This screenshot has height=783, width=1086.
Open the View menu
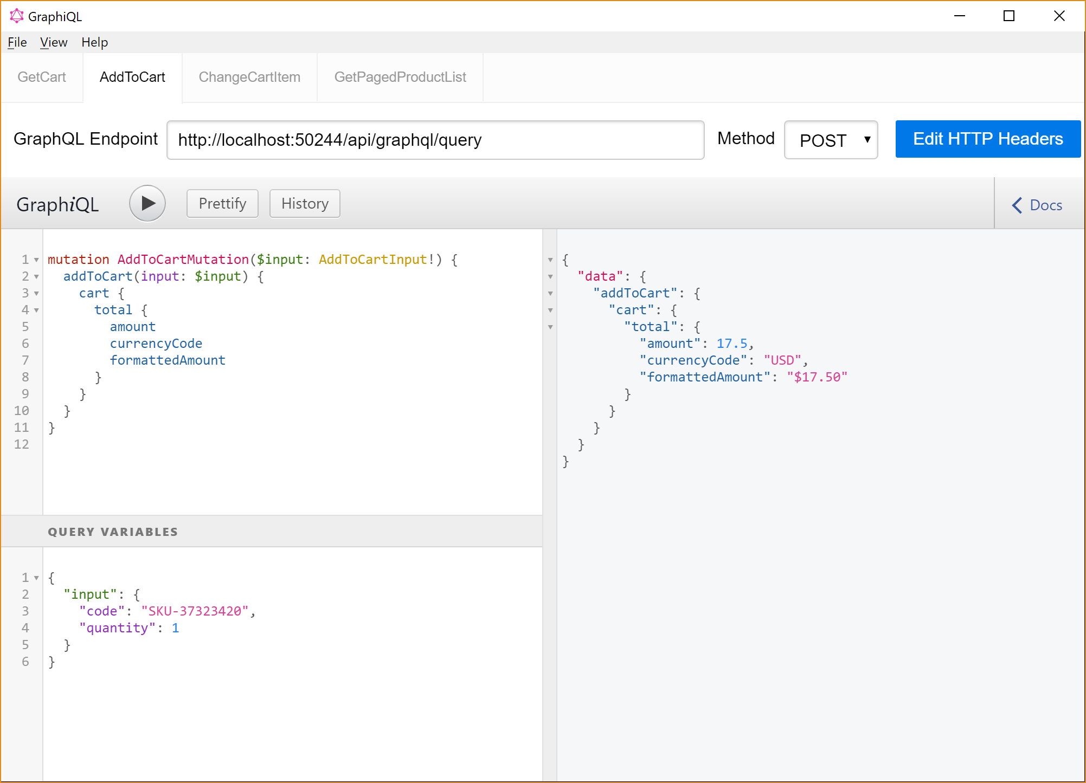click(x=54, y=42)
